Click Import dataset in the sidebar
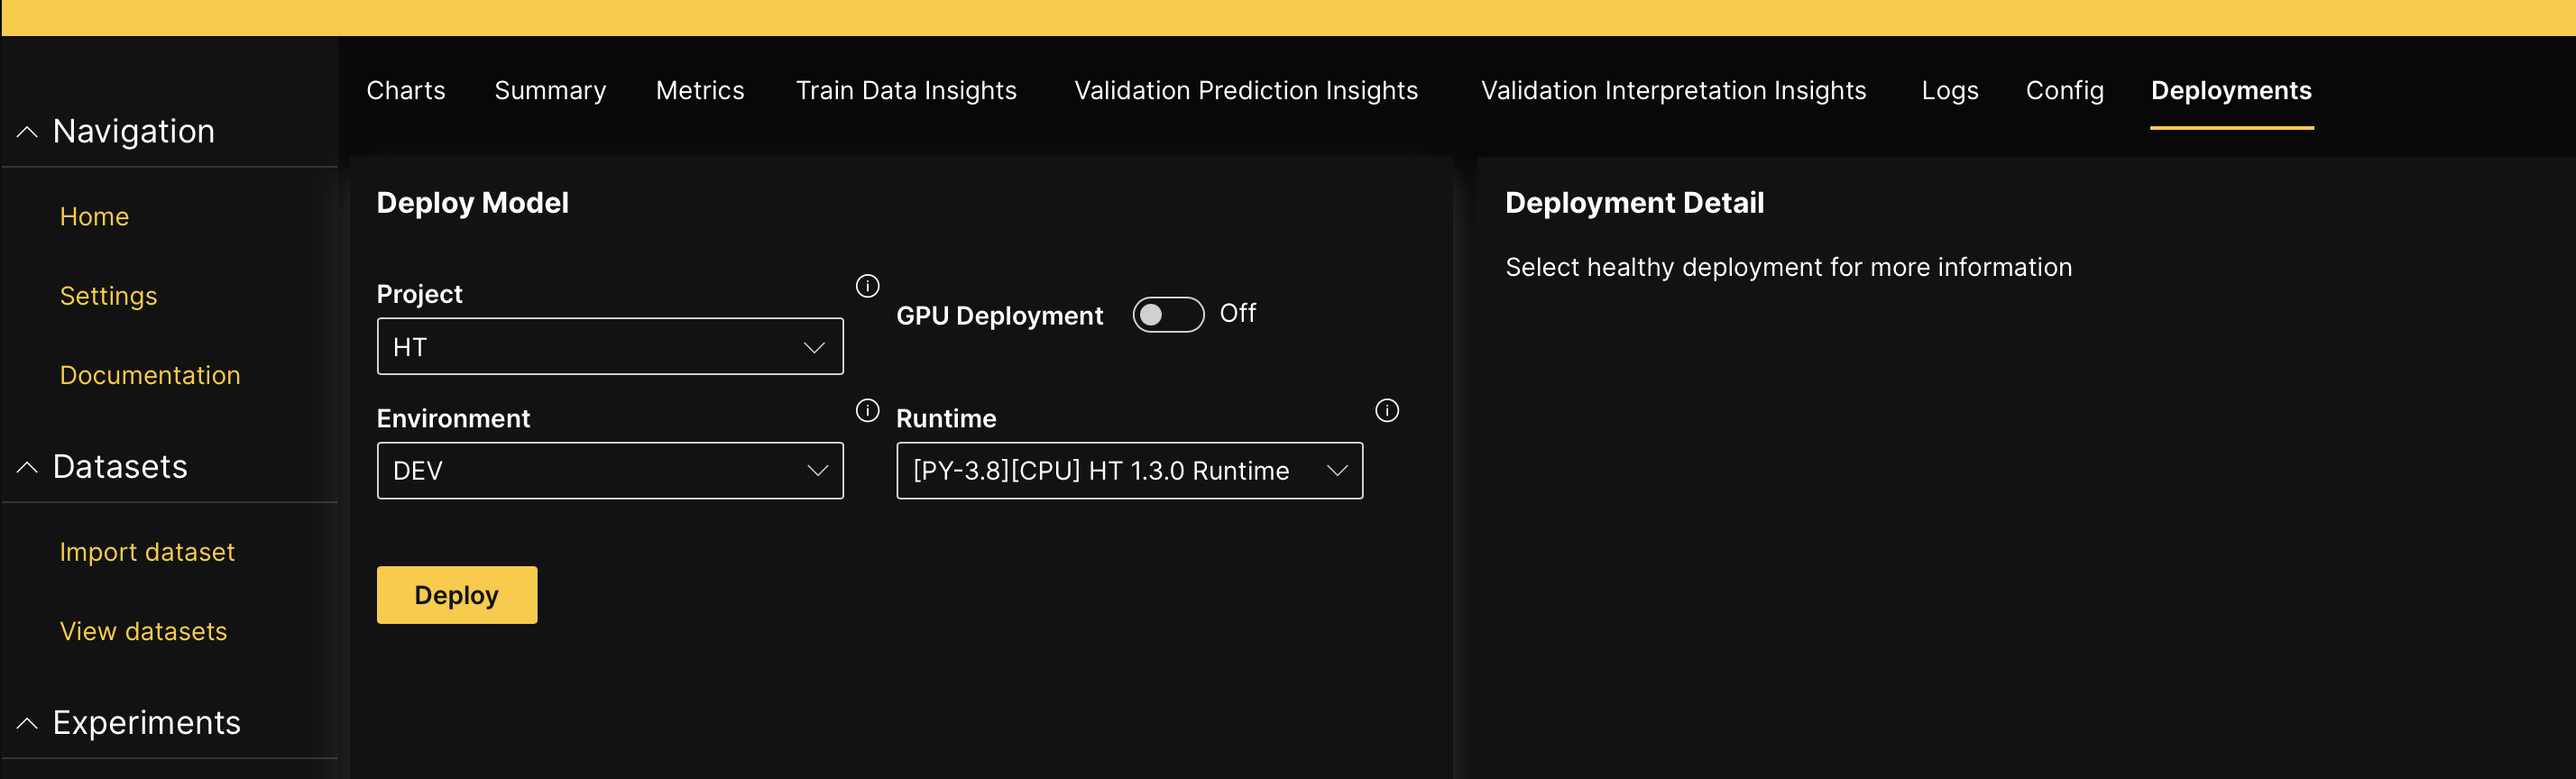 (147, 552)
